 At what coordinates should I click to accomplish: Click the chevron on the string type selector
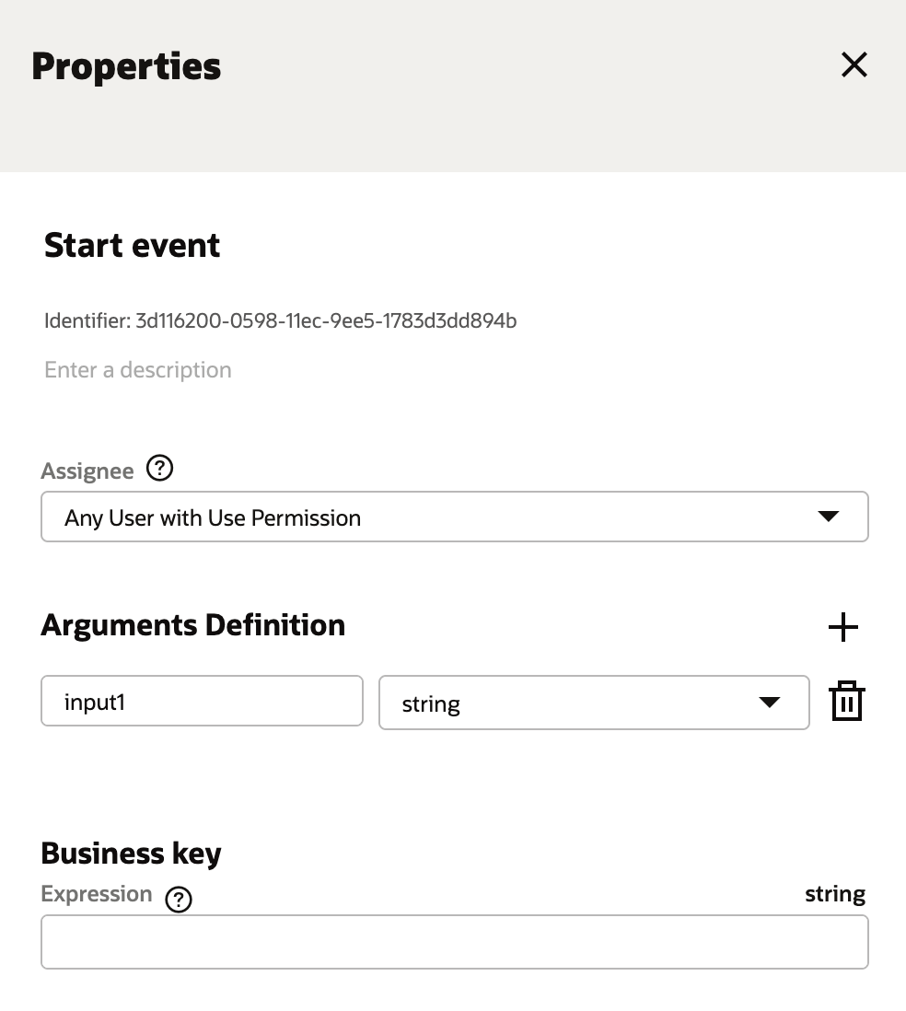[x=769, y=703]
